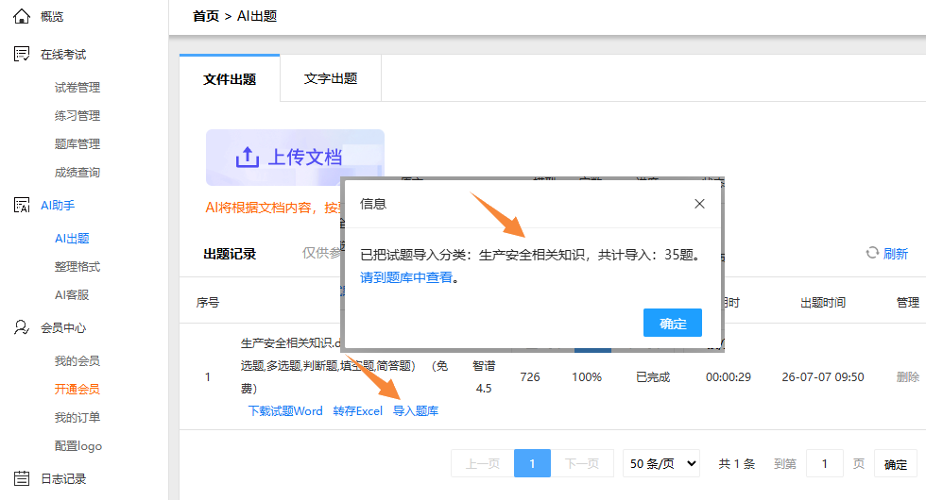
Task: Select page 1 in pagination
Action: click(532, 463)
